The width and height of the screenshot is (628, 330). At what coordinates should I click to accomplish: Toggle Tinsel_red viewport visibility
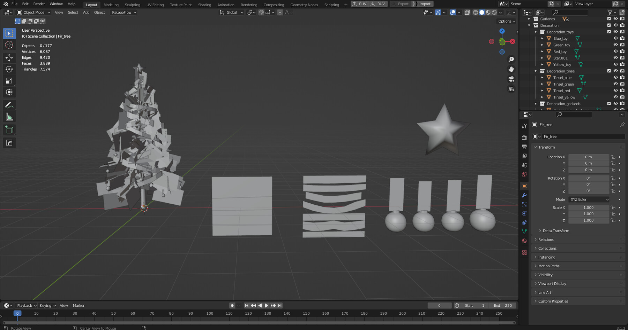615,91
